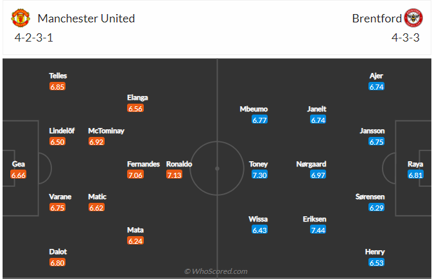Select Eriksen's 7.44 rating badge
Screen dimensions: 432x279
[318, 230]
